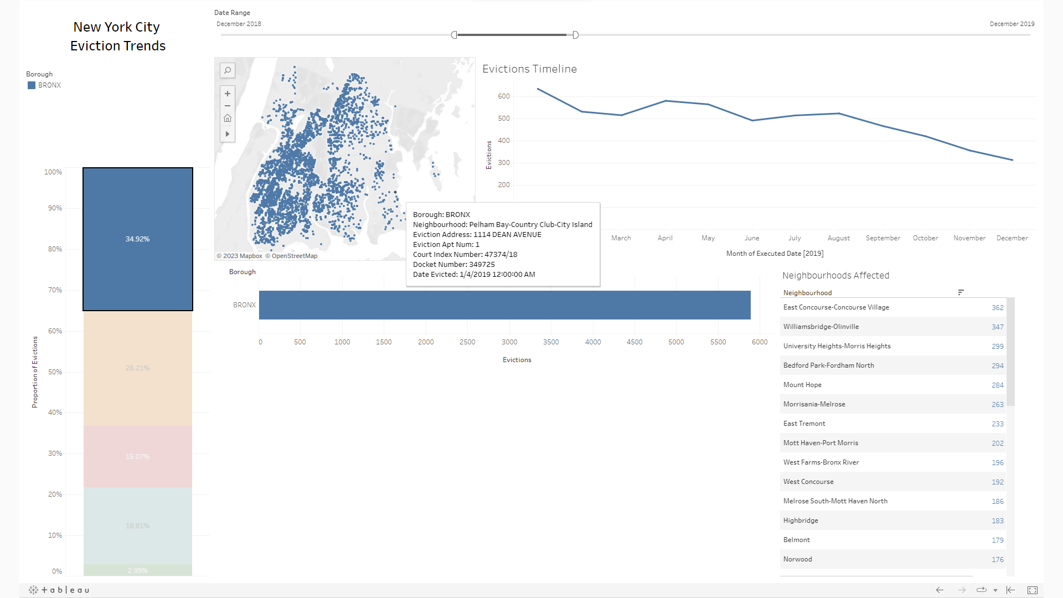Select the 28.21% stacked bar segment
1063x598 pixels.
click(x=138, y=368)
